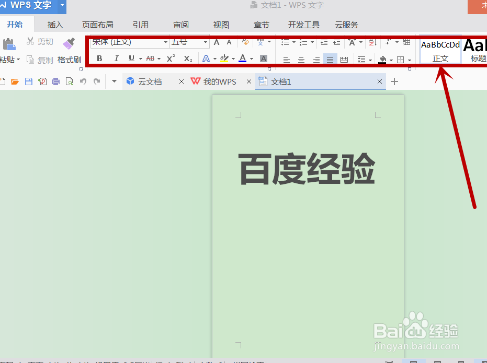
Task: Click the Increase Indent icon
Action: [337, 42]
